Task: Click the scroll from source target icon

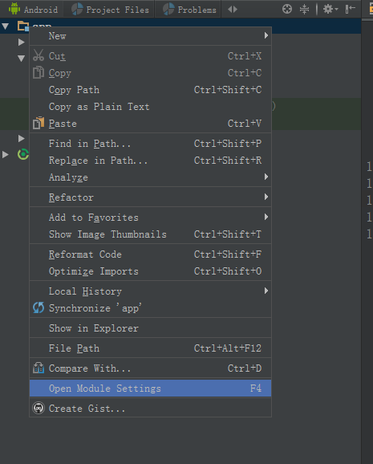Action: click(x=287, y=9)
